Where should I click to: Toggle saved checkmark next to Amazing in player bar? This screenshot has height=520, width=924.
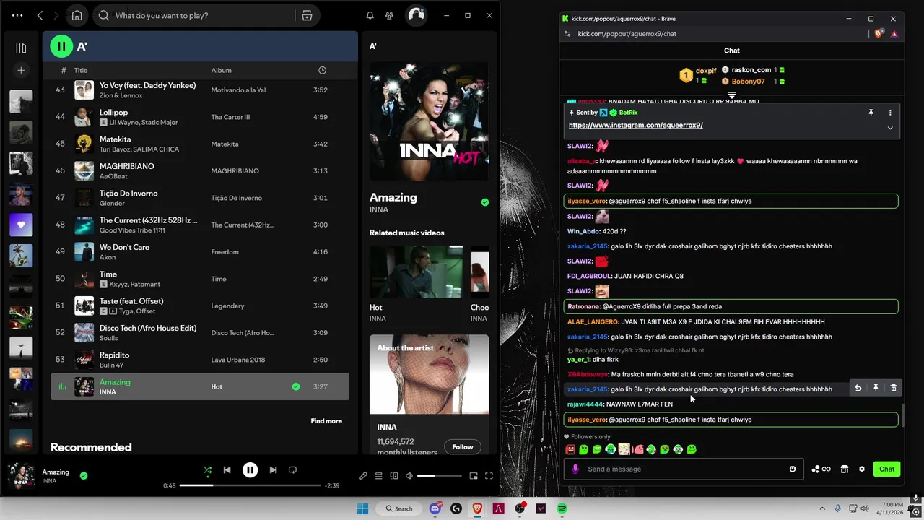84,476
